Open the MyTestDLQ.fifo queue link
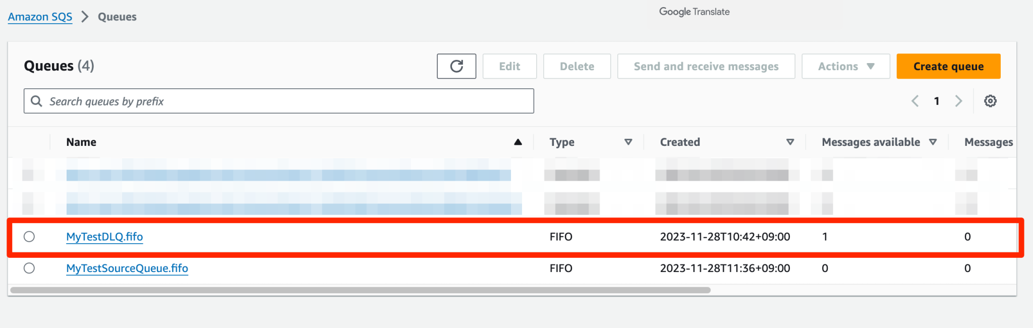The height and width of the screenshot is (328, 1033). pyautogui.click(x=104, y=236)
